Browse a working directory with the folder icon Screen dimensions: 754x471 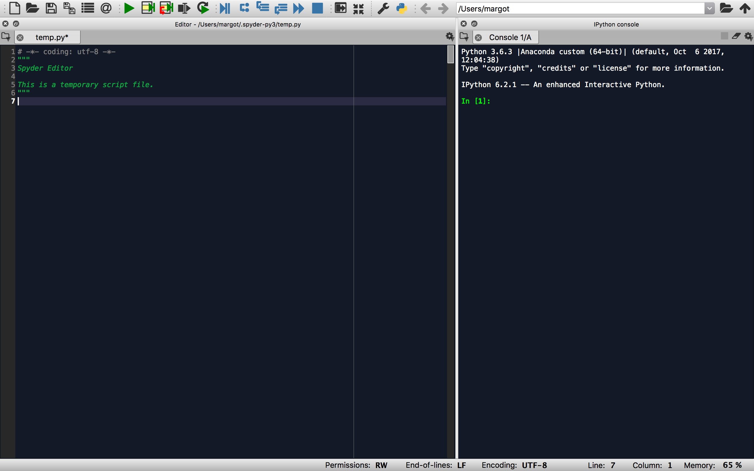tap(727, 9)
